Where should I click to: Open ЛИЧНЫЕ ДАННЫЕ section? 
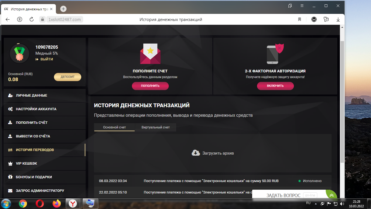(45, 96)
